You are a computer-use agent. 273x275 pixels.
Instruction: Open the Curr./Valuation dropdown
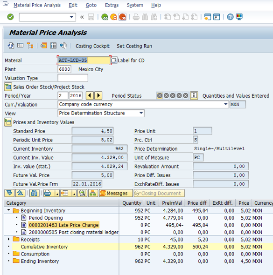[226, 104]
